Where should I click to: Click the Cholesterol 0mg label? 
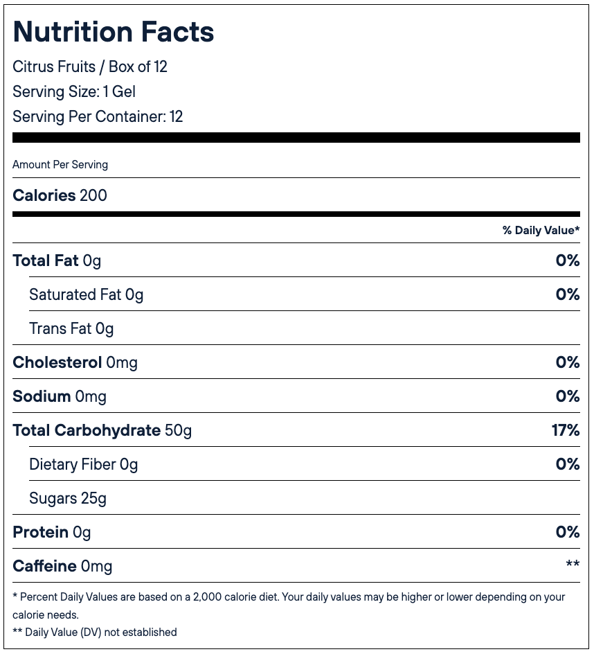[x=75, y=362]
